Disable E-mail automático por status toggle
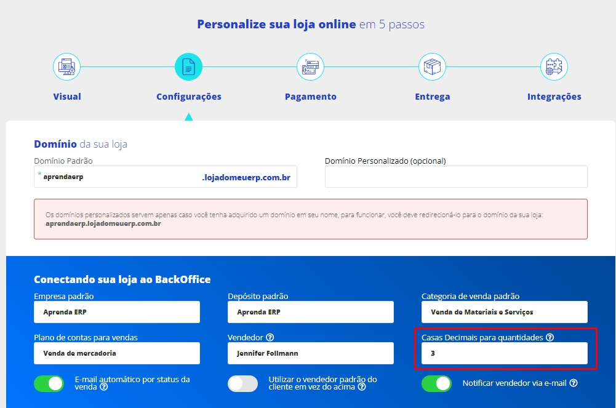This screenshot has height=408, width=616. click(x=49, y=383)
